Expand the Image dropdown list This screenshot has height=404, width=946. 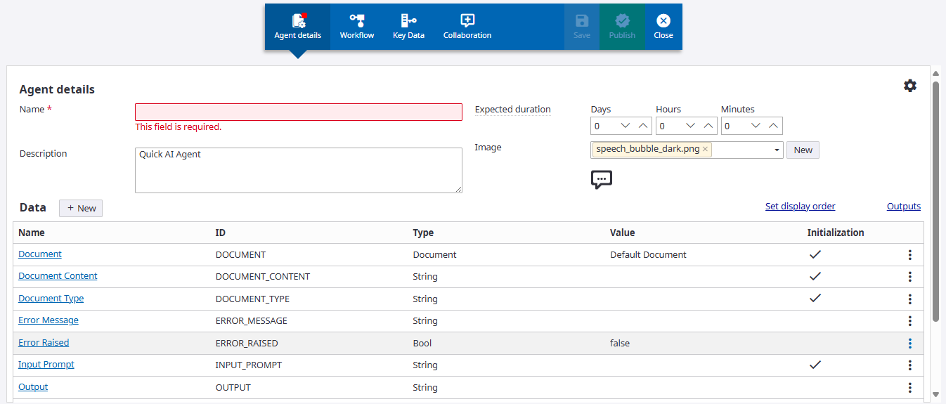777,150
